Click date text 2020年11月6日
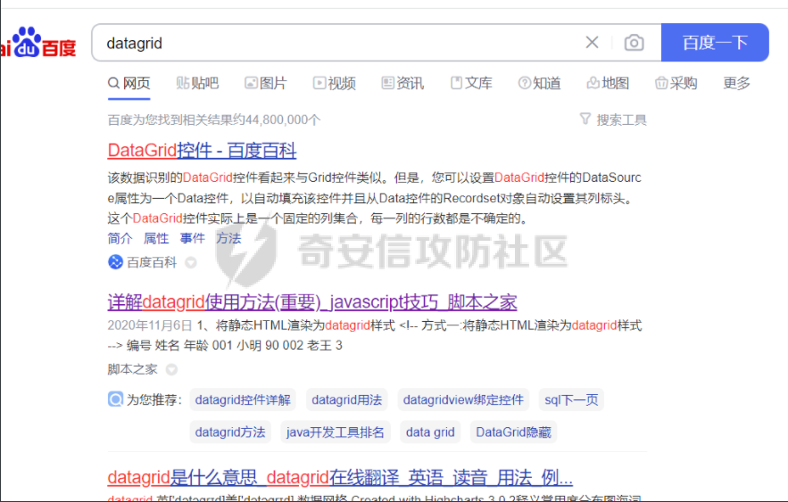This screenshot has height=502, width=788. (150, 325)
